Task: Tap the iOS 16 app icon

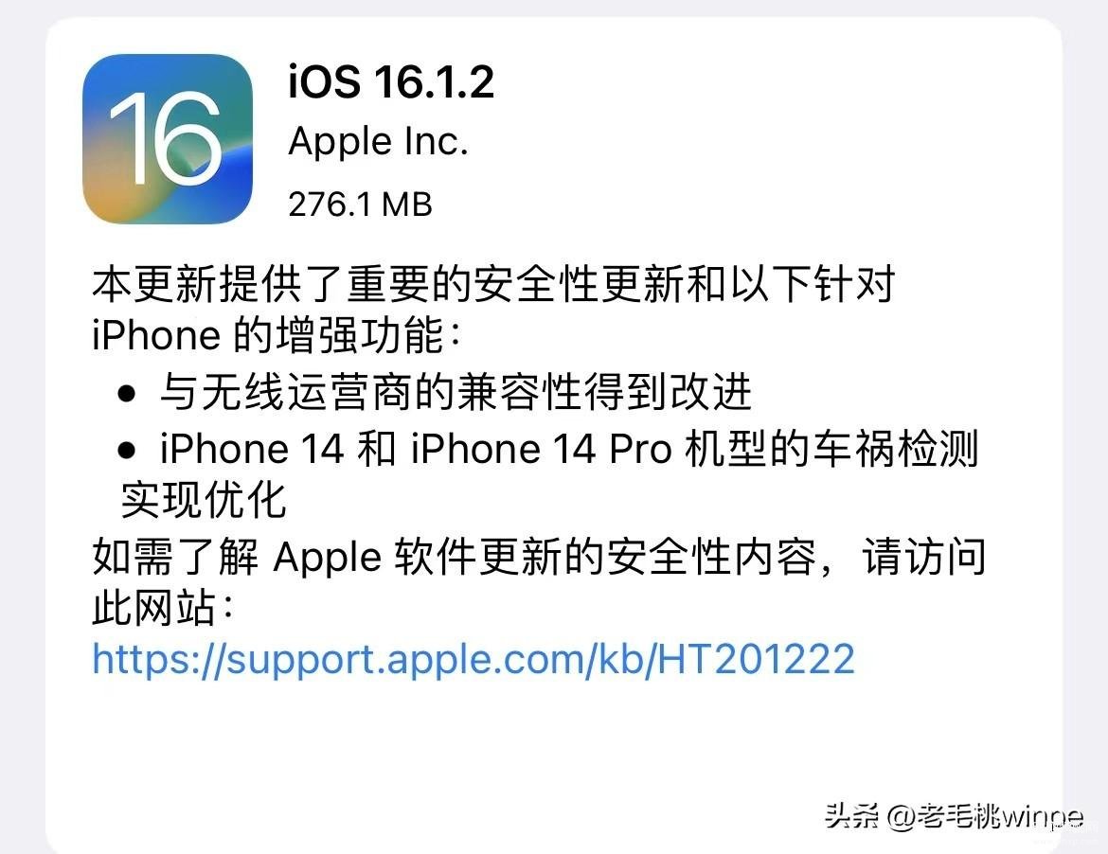Action: pyautogui.click(x=168, y=139)
